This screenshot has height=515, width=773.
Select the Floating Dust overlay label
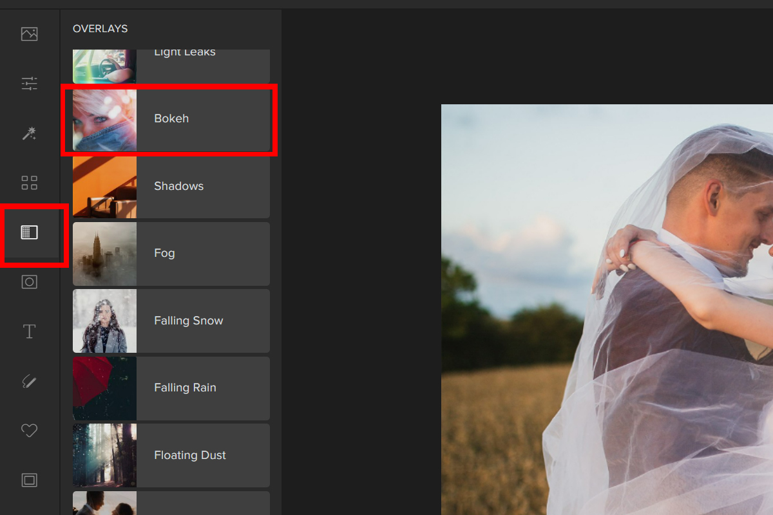tap(189, 455)
